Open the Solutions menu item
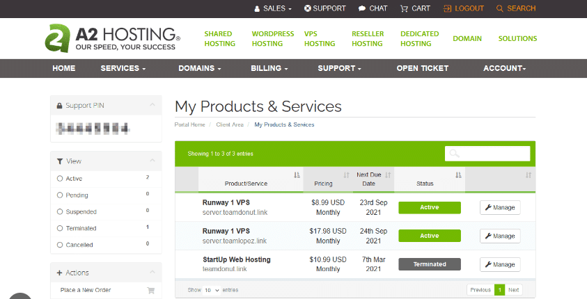Viewport: 587px width, 299px height. pyautogui.click(x=517, y=38)
